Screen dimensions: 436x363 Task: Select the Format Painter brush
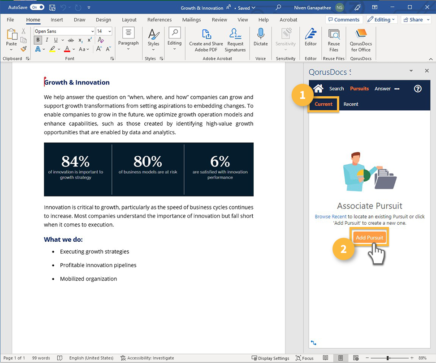pos(24,49)
